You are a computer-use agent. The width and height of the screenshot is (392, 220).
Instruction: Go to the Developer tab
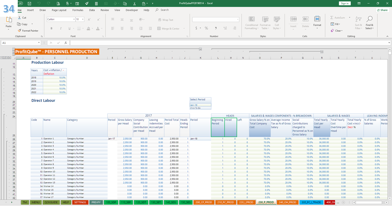[132, 10]
